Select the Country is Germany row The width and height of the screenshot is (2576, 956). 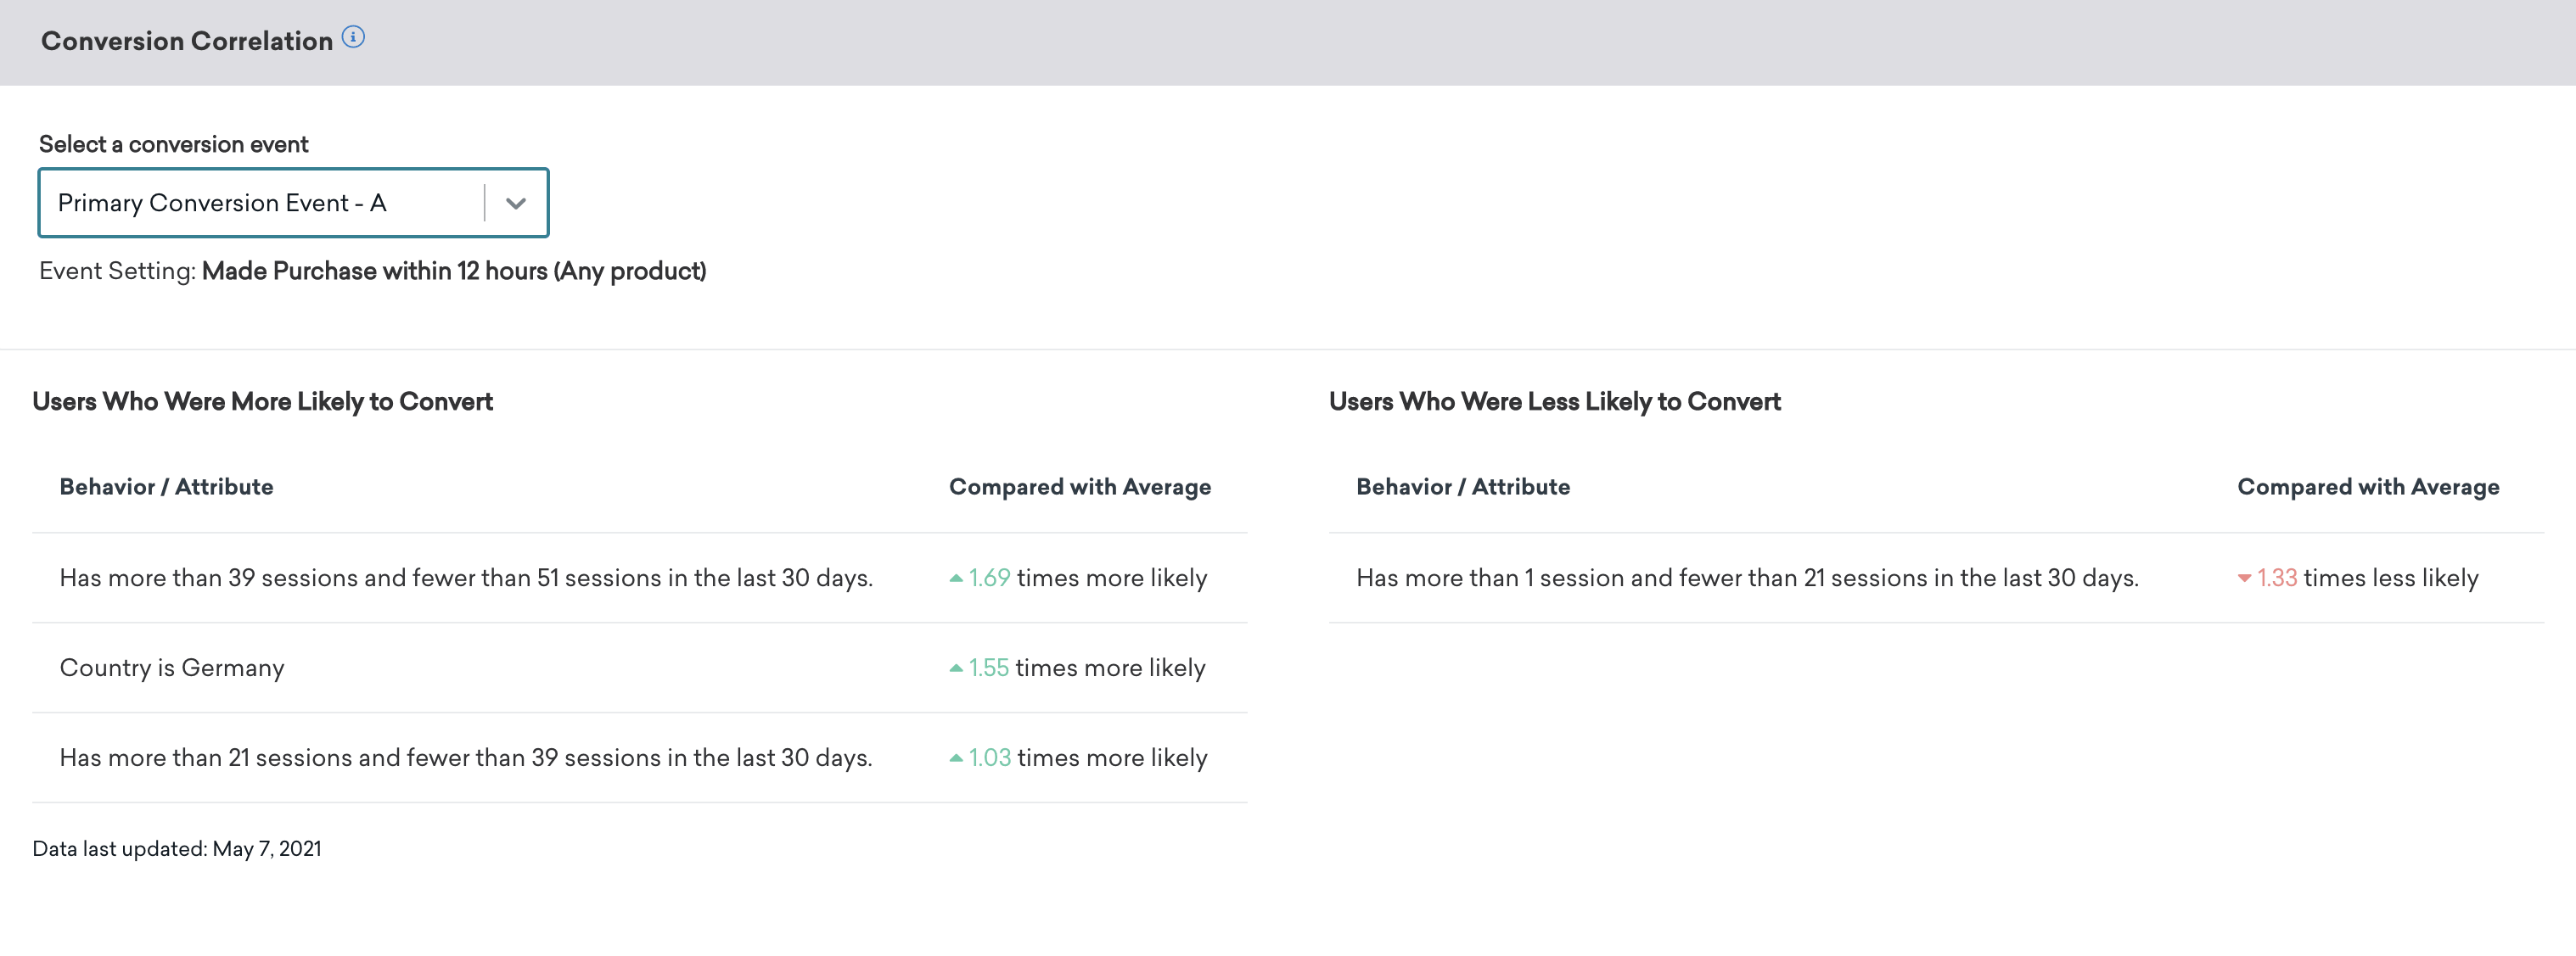172,668
